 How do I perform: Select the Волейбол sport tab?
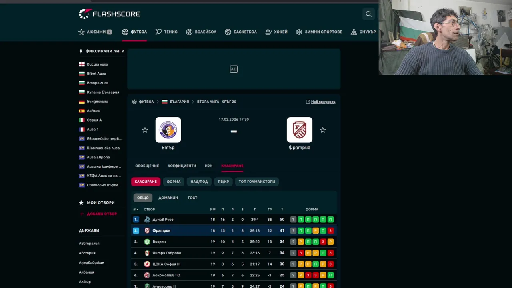point(201,32)
